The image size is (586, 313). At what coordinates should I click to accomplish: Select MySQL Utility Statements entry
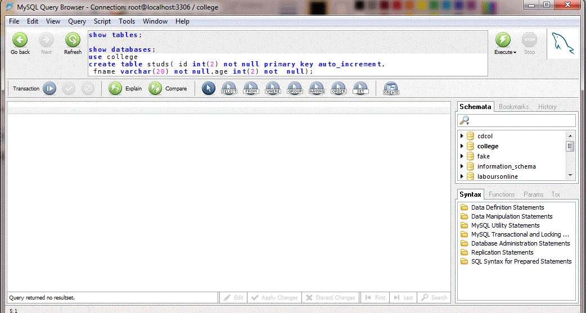tap(505, 225)
